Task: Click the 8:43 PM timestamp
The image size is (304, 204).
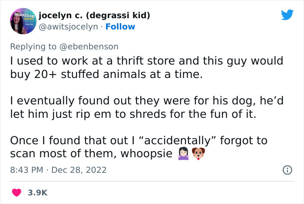Action: pyautogui.click(x=27, y=169)
